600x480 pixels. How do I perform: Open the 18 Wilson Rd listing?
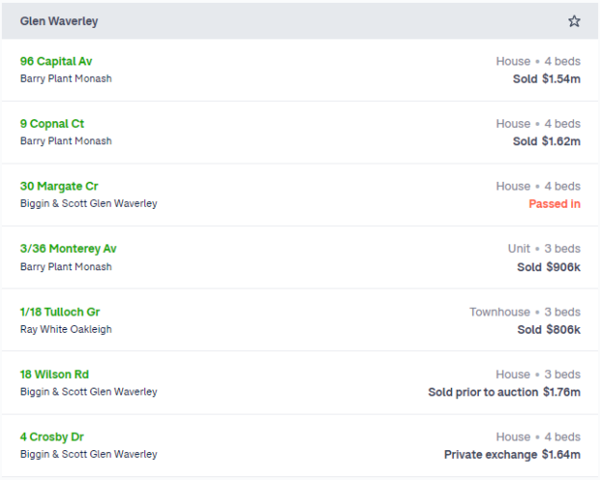55,374
